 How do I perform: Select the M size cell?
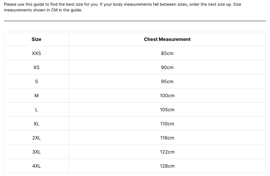(36, 96)
